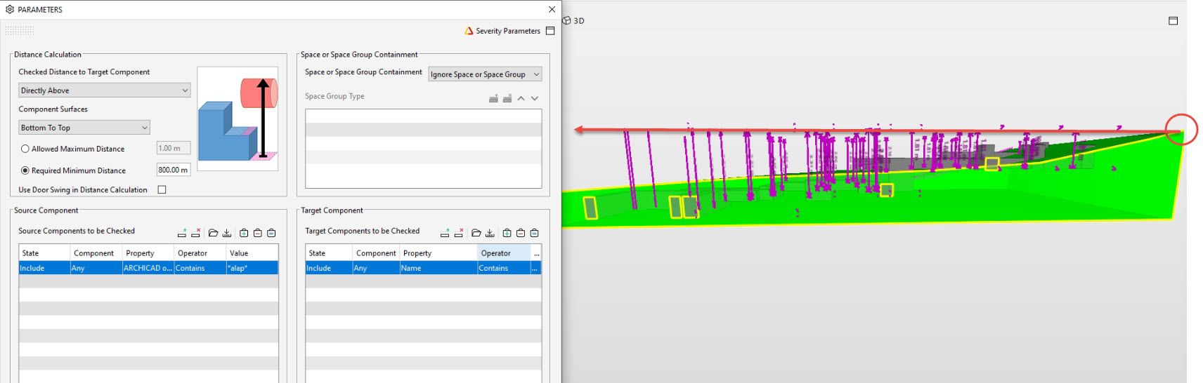Remove selection basket from Source Components filter
This screenshot has width=1203, height=383.
258,233
